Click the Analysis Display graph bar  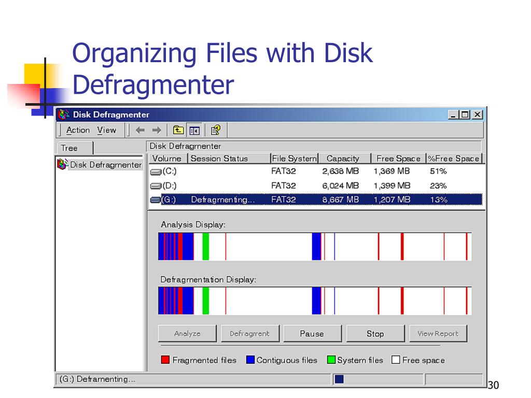coord(315,246)
